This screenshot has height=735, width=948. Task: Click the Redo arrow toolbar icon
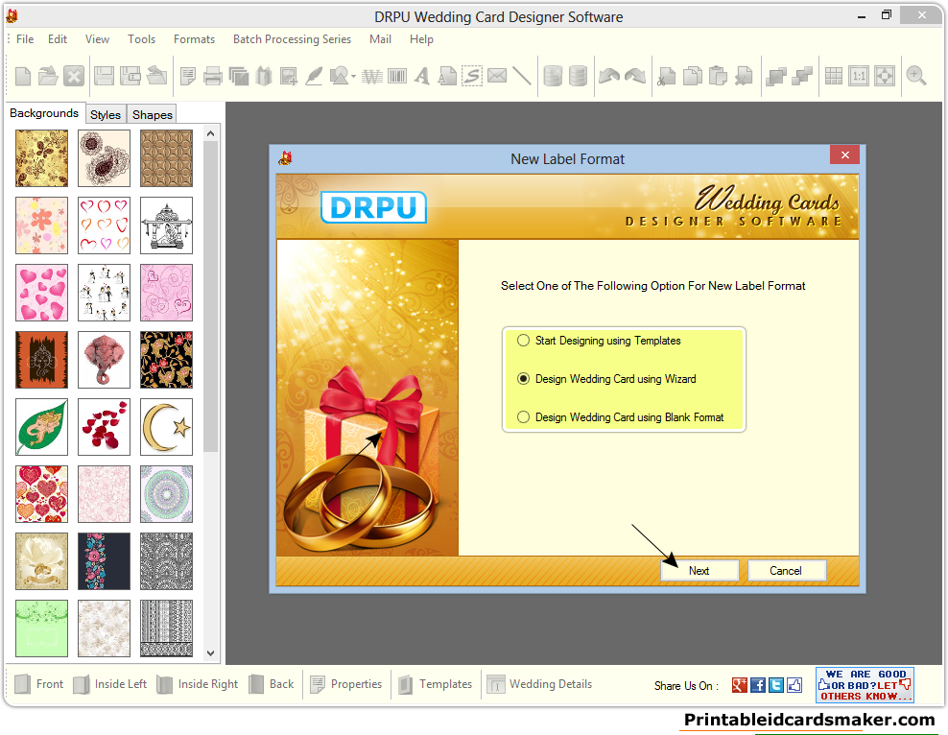point(635,76)
